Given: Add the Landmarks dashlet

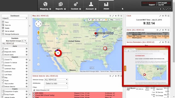Looking at the screenshot, I should (x=27, y=72).
